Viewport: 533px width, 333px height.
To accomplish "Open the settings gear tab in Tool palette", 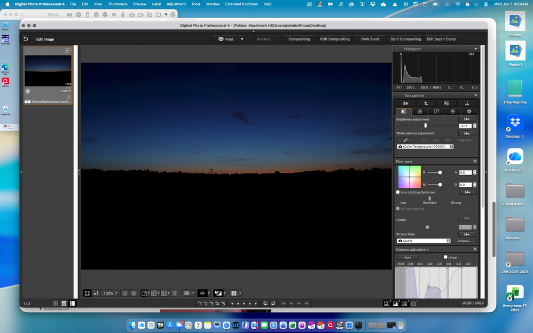I will pos(468,112).
